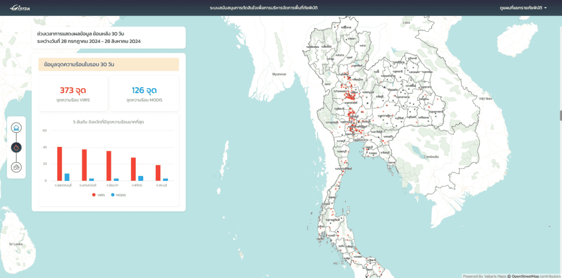Open the Vallaris Maps attribution link
Viewport: 562px width, 278px height.
click(x=492, y=276)
